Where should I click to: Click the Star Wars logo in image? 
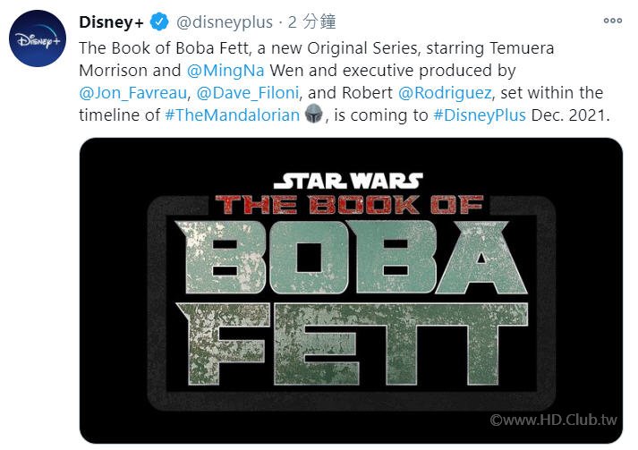point(348,181)
